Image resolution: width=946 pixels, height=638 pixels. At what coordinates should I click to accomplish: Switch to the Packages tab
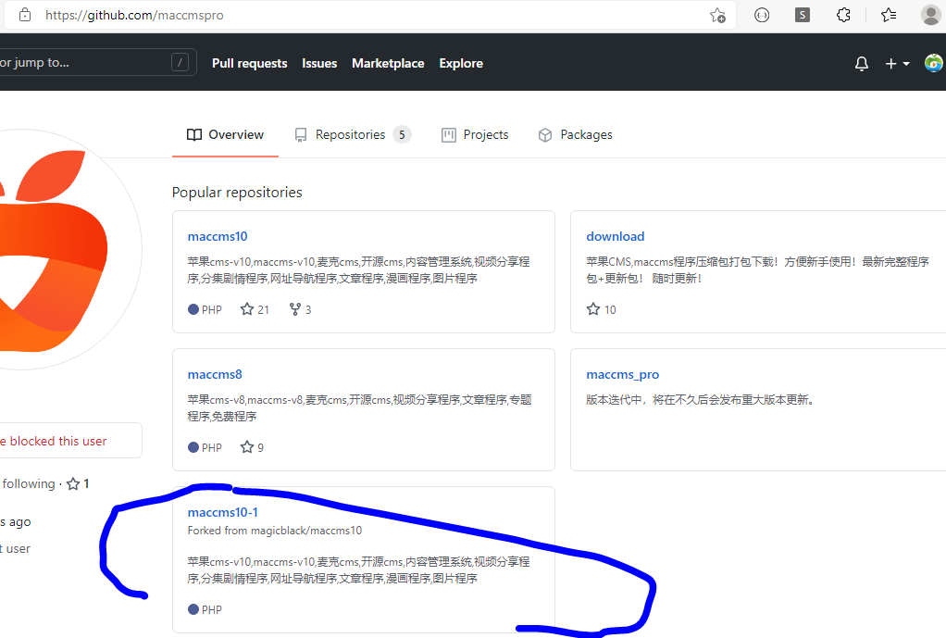(x=575, y=134)
